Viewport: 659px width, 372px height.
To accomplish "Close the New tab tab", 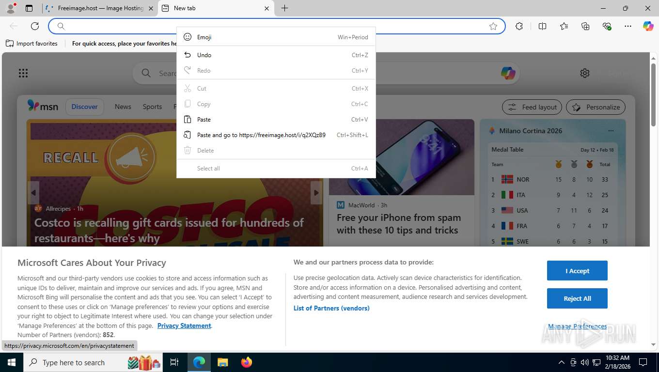I will click(267, 8).
